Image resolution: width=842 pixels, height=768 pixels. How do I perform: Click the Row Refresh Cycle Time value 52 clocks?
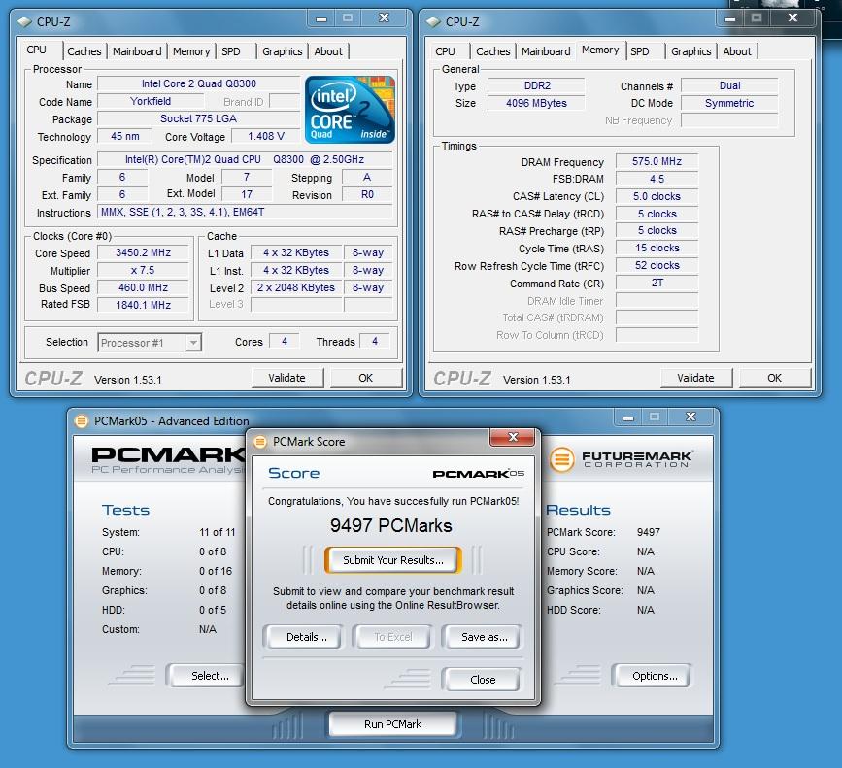pos(657,265)
